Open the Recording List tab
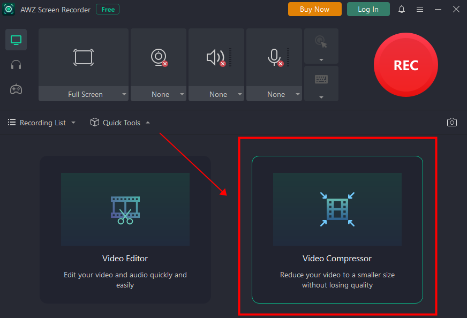The image size is (467, 318). click(x=43, y=123)
